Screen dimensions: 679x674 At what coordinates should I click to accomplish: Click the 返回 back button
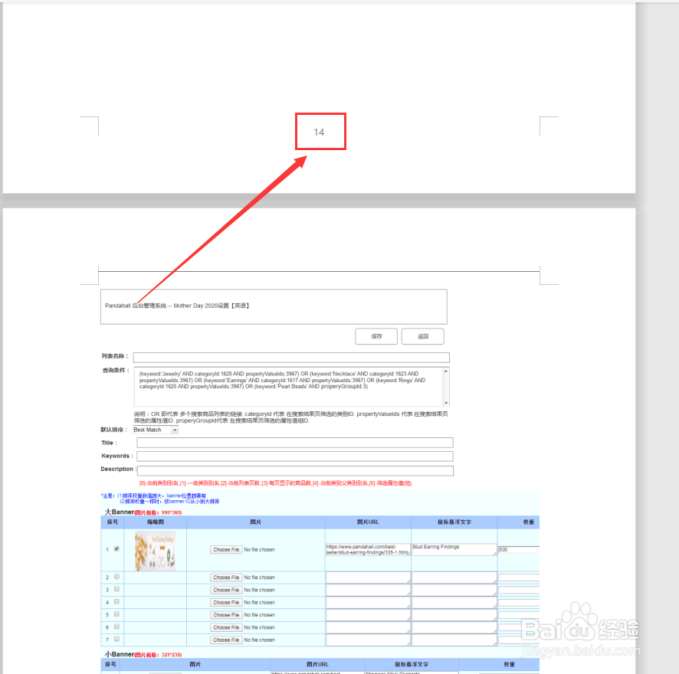[x=422, y=336]
